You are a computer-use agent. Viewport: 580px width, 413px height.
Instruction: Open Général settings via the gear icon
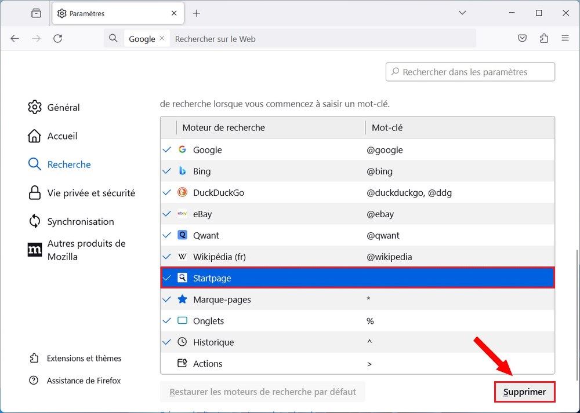[35, 107]
